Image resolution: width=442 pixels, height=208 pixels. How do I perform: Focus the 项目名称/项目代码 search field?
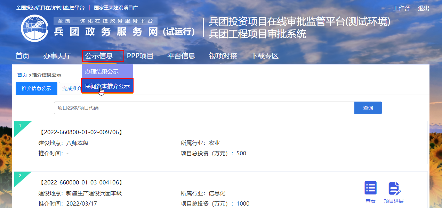point(204,108)
